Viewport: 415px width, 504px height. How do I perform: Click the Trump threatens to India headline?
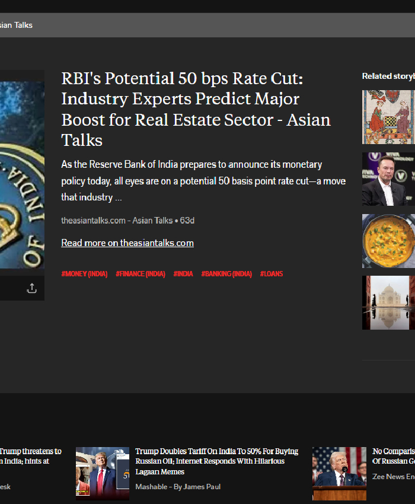31,456
